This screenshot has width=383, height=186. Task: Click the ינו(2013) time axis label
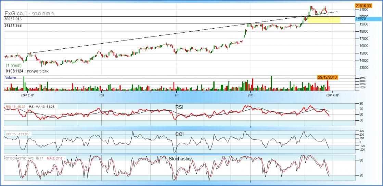28,95
